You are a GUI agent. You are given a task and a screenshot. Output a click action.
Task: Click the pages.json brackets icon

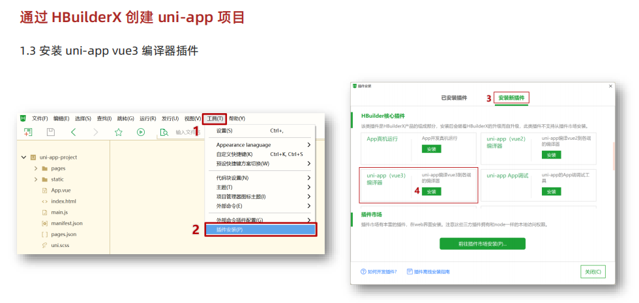tap(45, 234)
